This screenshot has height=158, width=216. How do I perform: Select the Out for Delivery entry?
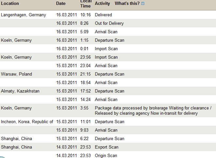(109, 23)
